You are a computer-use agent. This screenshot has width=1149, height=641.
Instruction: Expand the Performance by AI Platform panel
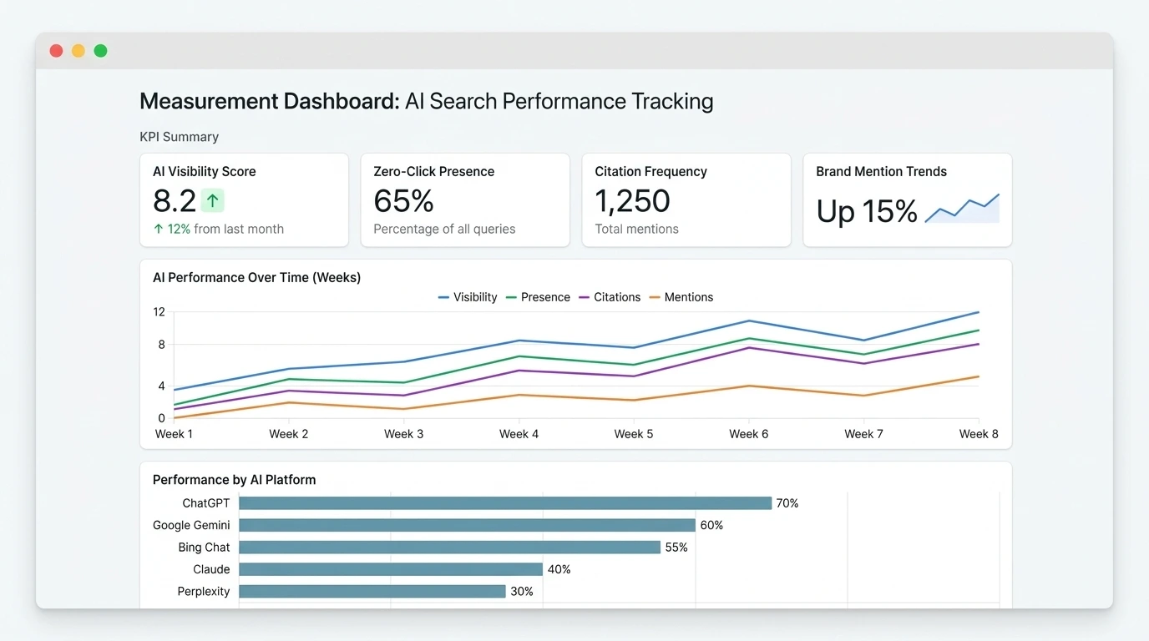pos(234,480)
